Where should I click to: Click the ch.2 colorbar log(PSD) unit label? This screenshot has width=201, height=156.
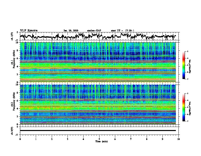click(190, 109)
